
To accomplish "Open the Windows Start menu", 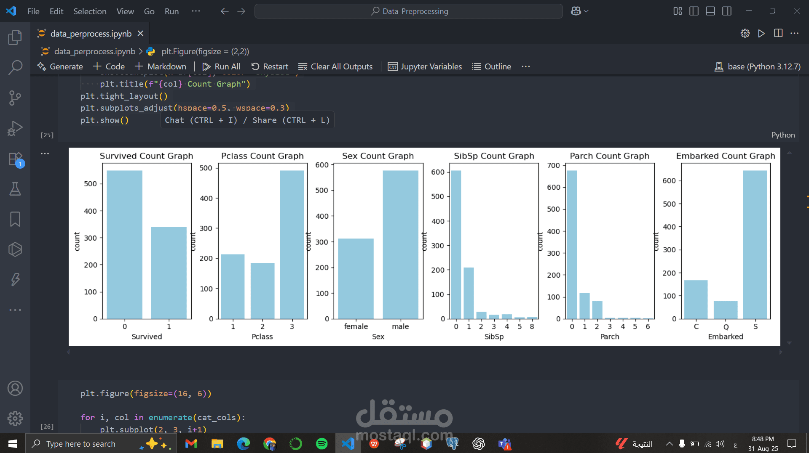I will tap(13, 444).
